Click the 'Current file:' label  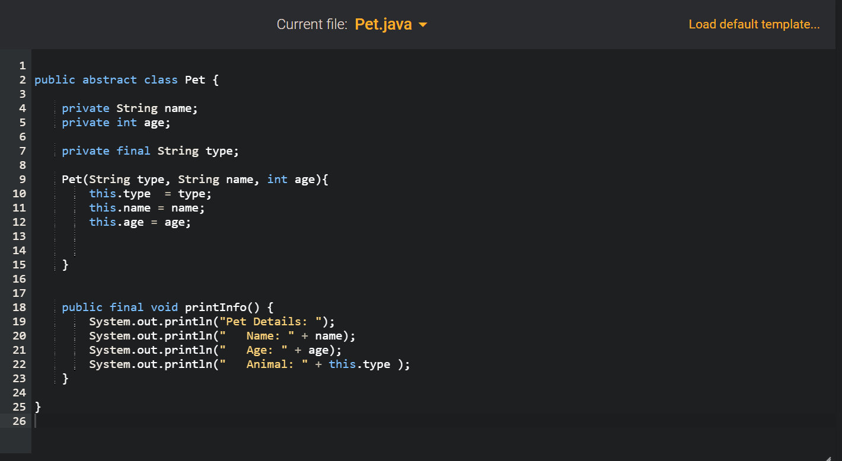click(x=312, y=24)
